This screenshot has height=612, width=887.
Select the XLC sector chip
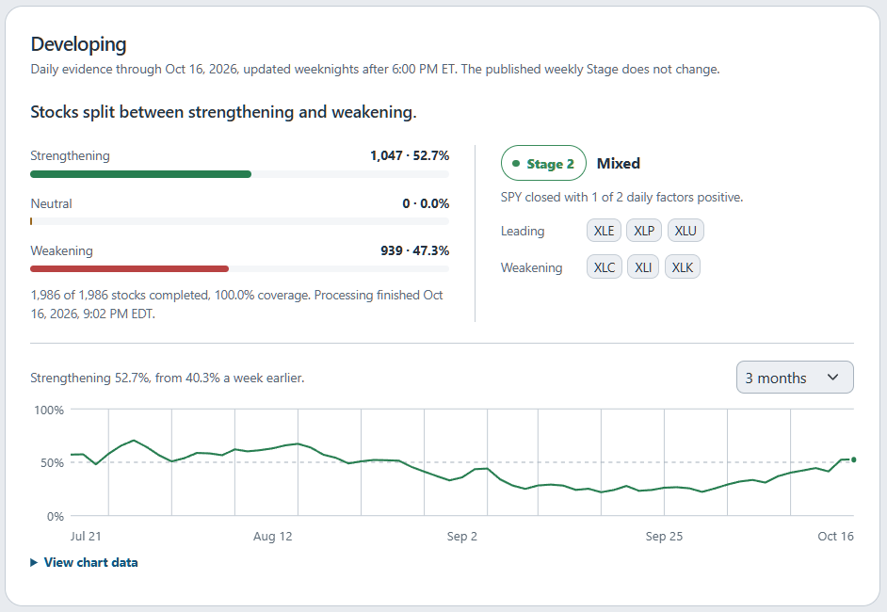(605, 267)
